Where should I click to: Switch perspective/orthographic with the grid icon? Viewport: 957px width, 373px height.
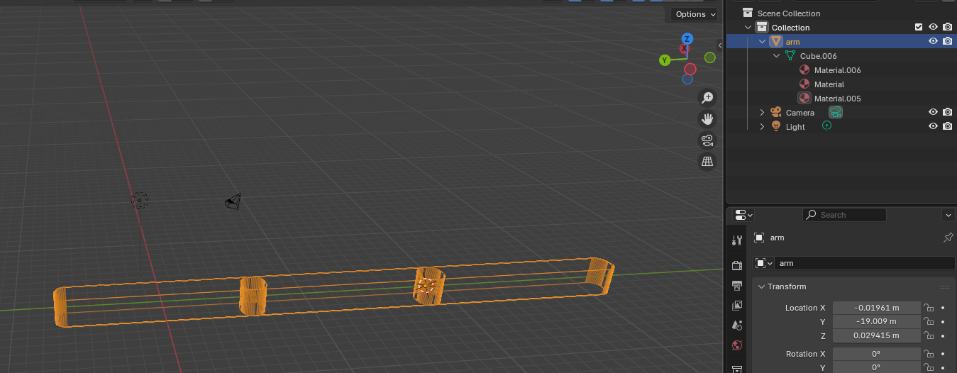click(x=707, y=161)
